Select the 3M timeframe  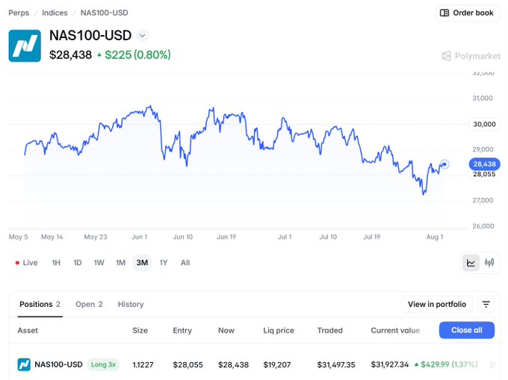pos(142,263)
